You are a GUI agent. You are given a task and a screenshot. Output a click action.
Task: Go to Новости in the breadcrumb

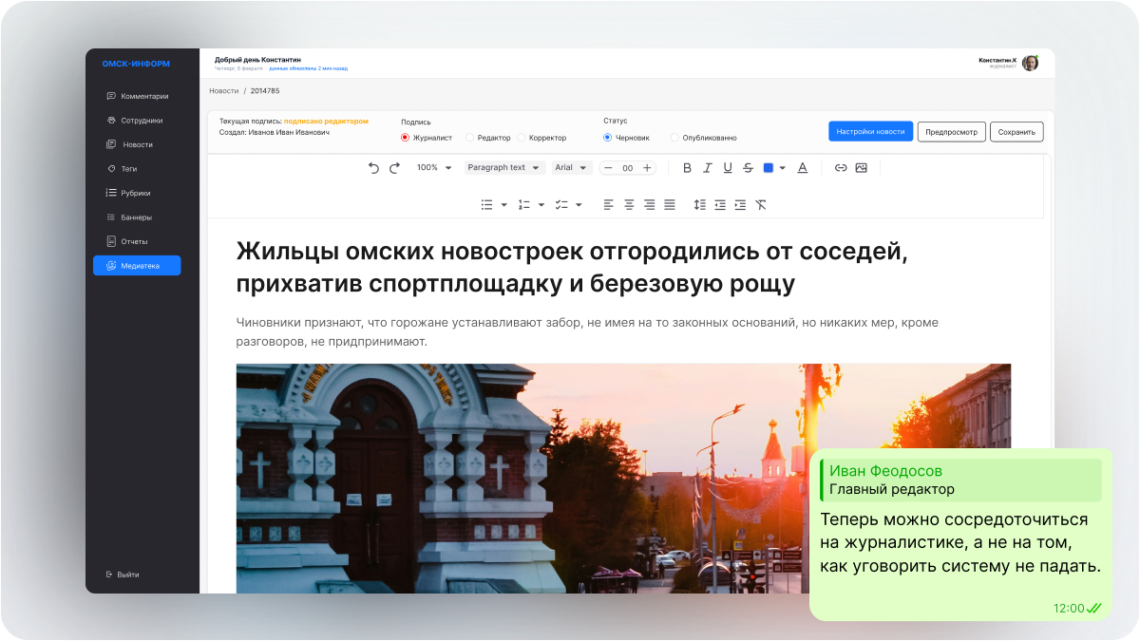point(223,91)
